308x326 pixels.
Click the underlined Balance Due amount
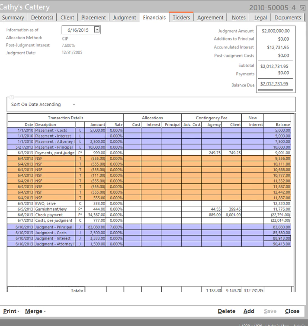pyautogui.click(x=274, y=83)
